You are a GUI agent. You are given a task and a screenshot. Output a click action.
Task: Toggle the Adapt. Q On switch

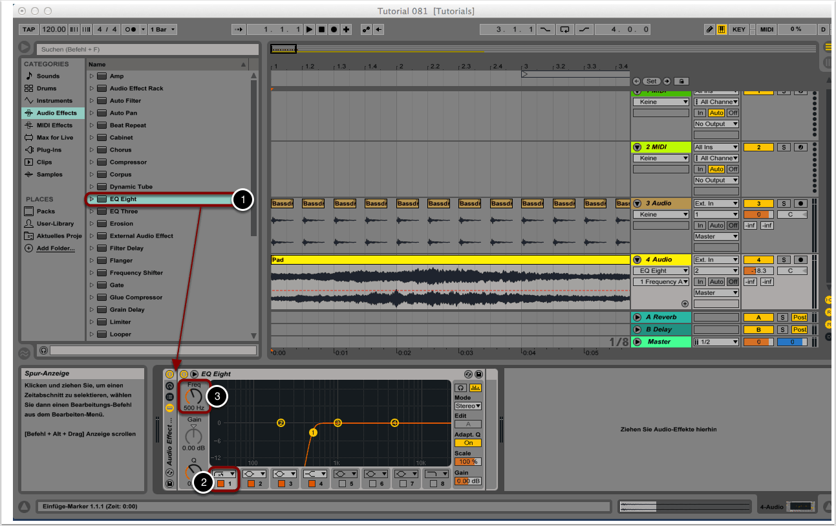click(467, 443)
